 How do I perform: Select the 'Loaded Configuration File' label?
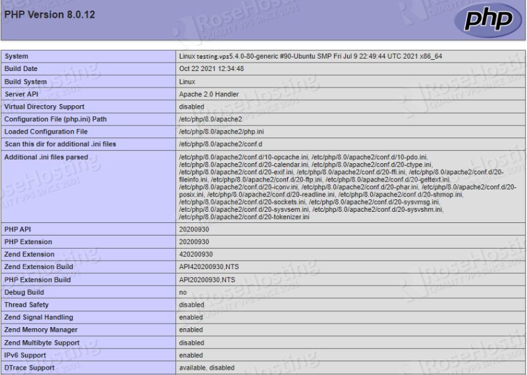(45, 132)
